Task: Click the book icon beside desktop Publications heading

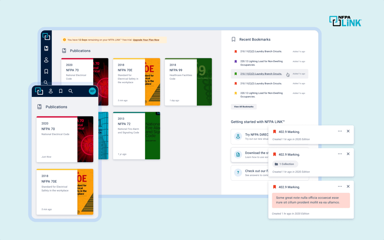Action: (x=64, y=51)
